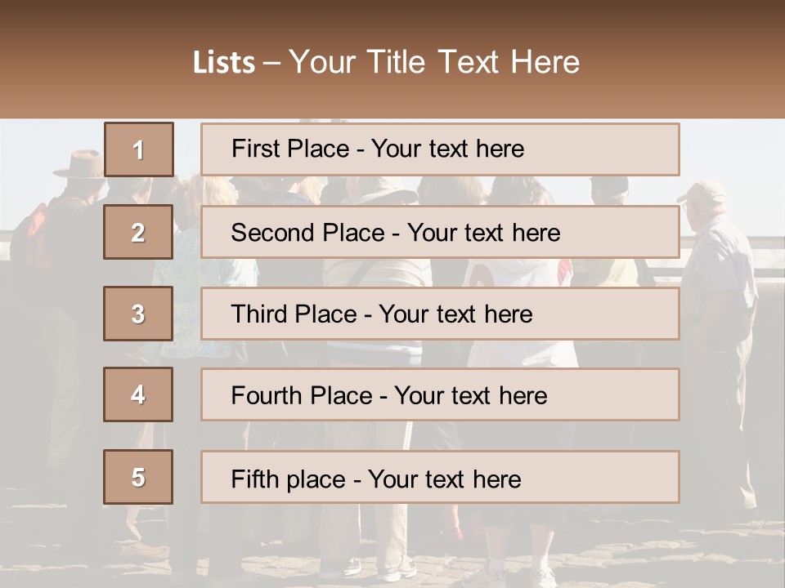The width and height of the screenshot is (785, 588).
Task: Click the number 3 box
Action: [138, 314]
